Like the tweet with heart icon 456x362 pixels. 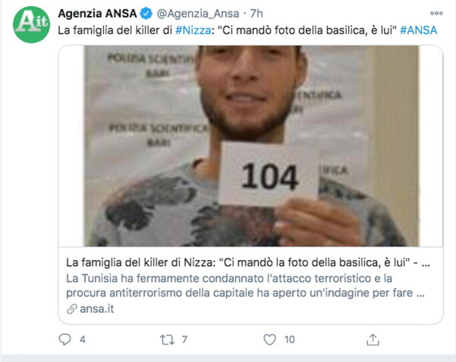point(269,339)
